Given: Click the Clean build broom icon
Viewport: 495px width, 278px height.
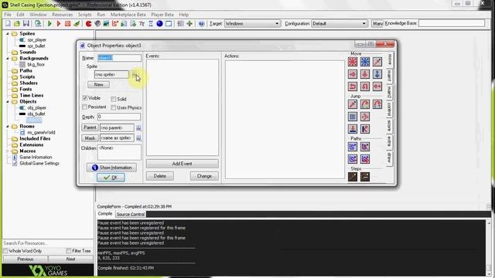Looking at the screenshot, I should [x=77, y=24].
